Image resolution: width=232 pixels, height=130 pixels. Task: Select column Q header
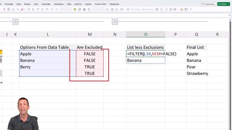coord(196,34)
